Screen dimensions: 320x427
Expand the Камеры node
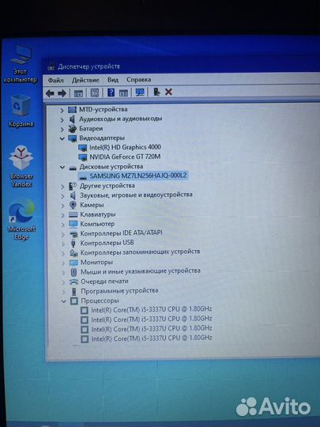coord(62,206)
